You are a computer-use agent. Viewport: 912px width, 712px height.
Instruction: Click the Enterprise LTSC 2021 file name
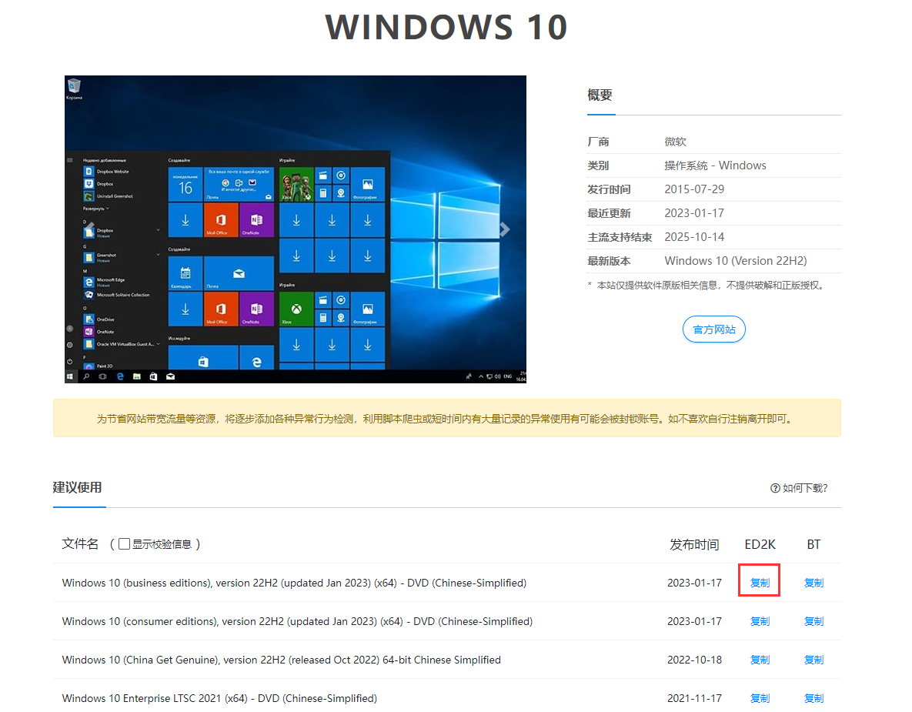[219, 698]
